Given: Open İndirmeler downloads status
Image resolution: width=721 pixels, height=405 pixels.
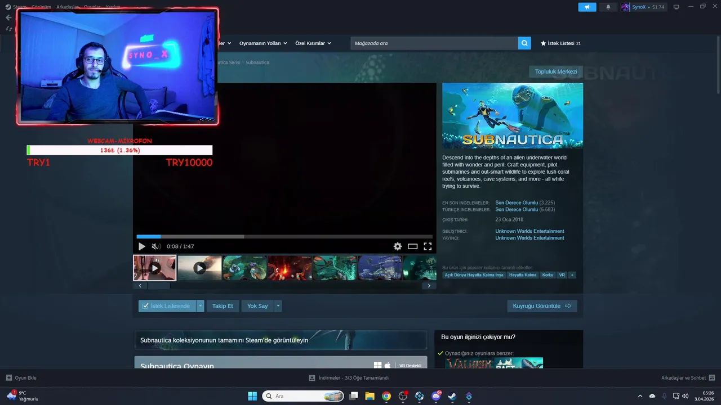Looking at the screenshot, I should click(349, 378).
